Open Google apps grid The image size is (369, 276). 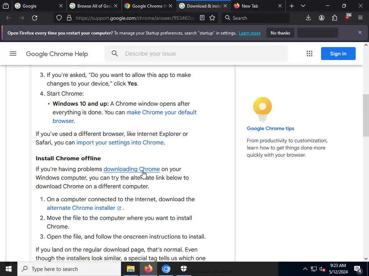point(310,54)
